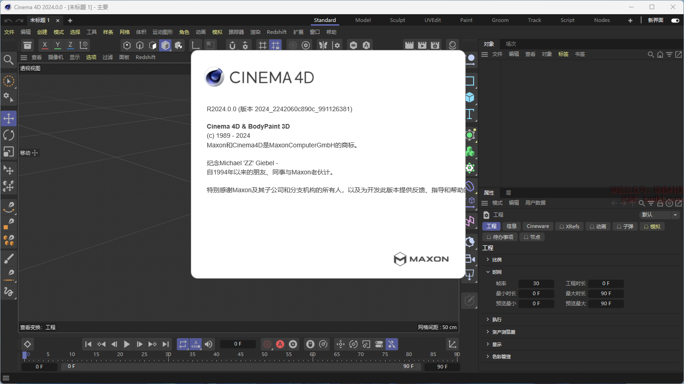
Task: Click the Render to Picture Viewer icon
Action: 422,45
